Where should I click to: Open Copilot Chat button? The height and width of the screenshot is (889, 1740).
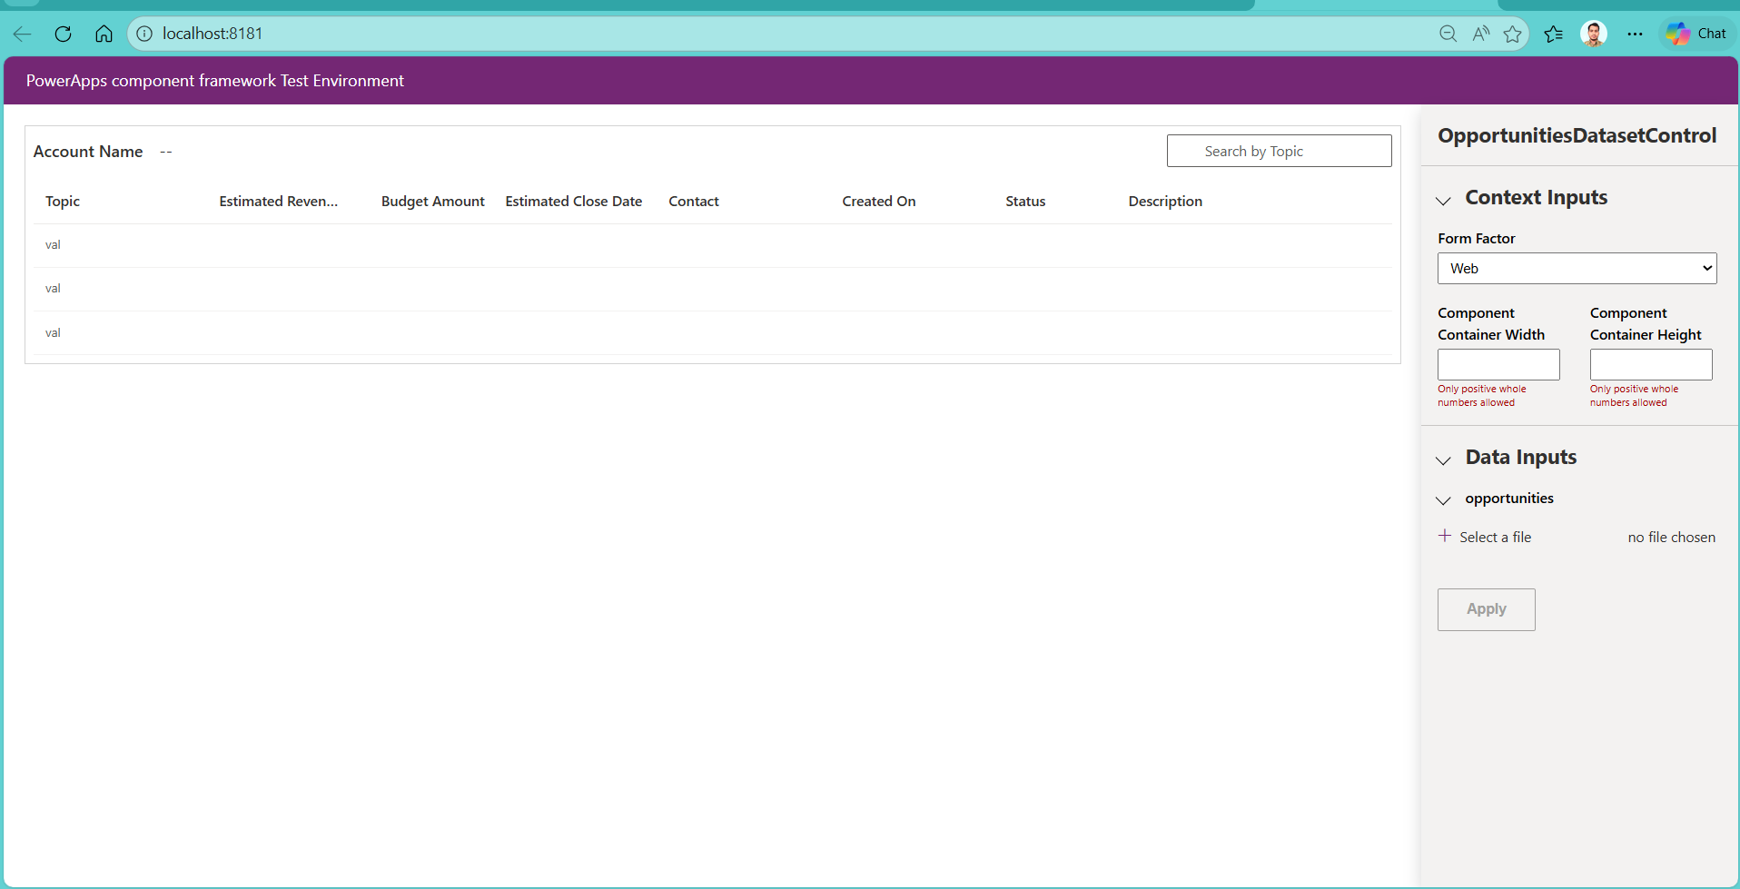(x=1696, y=34)
